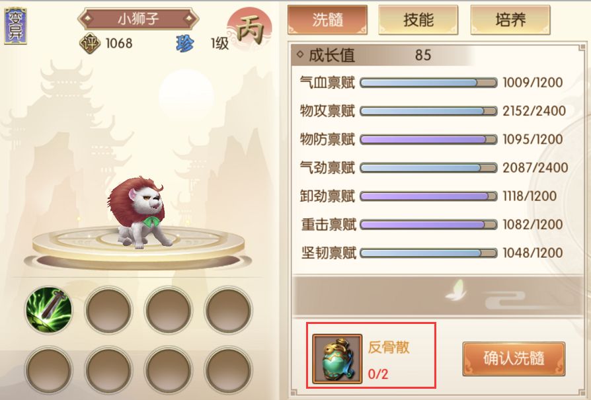Open the 培养 tab
This screenshot has width=591, height=400.
(x=510, y=20)
